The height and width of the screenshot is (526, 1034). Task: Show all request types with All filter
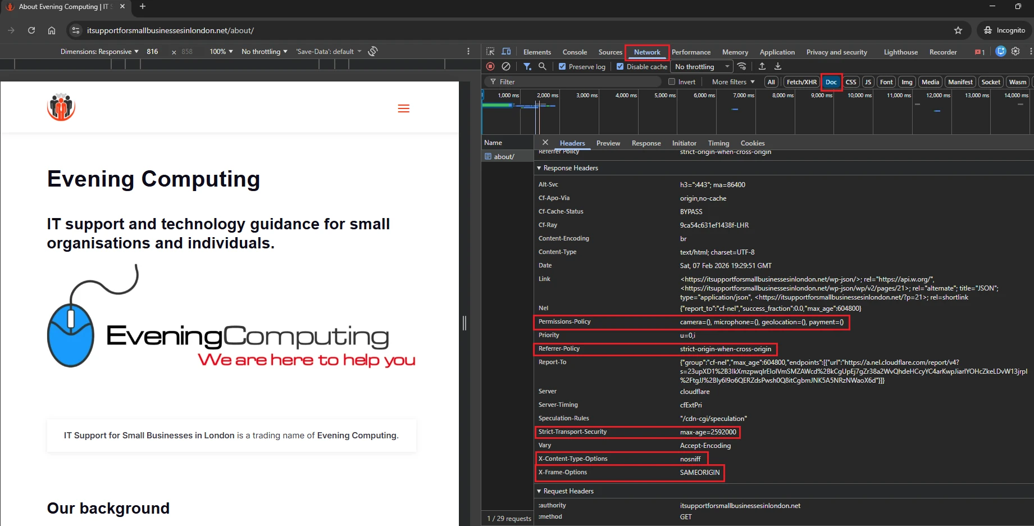point(771,81)
